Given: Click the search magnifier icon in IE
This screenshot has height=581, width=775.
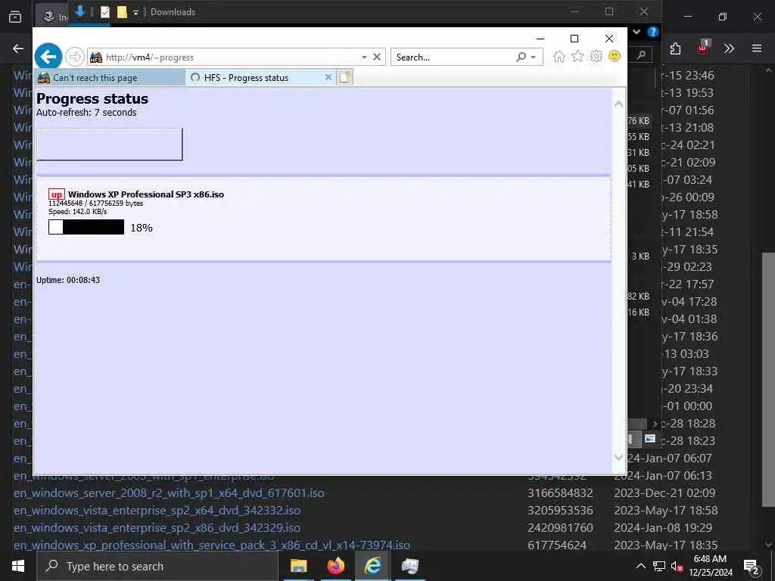Looking at the screenshot, I should pos(521,57).
